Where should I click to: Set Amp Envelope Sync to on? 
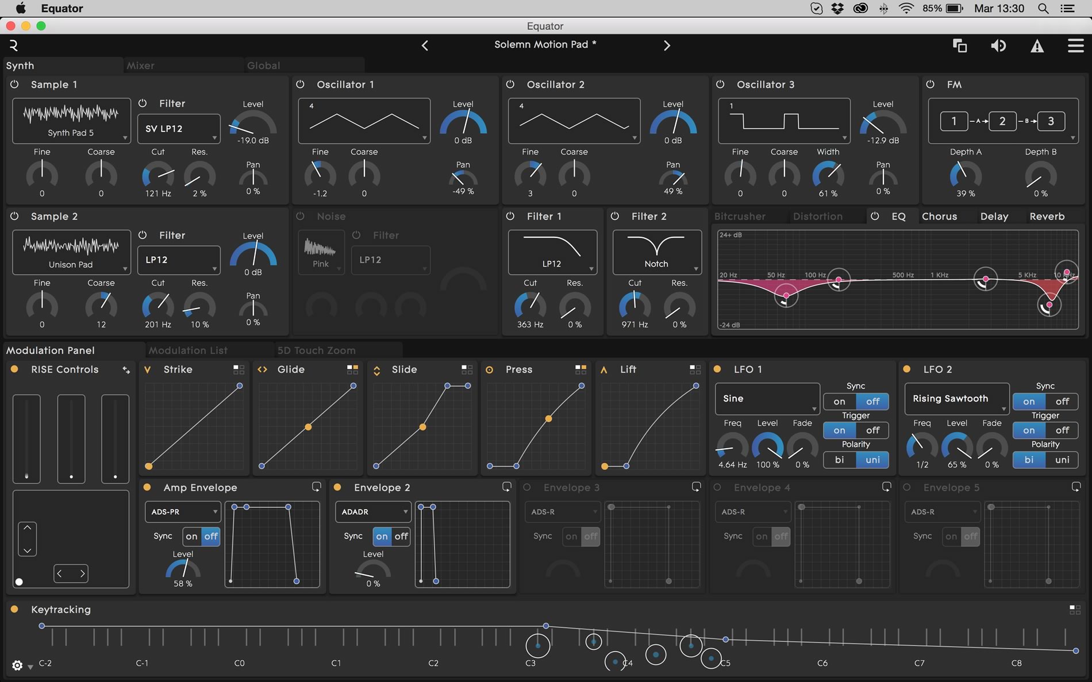(191, 537)
